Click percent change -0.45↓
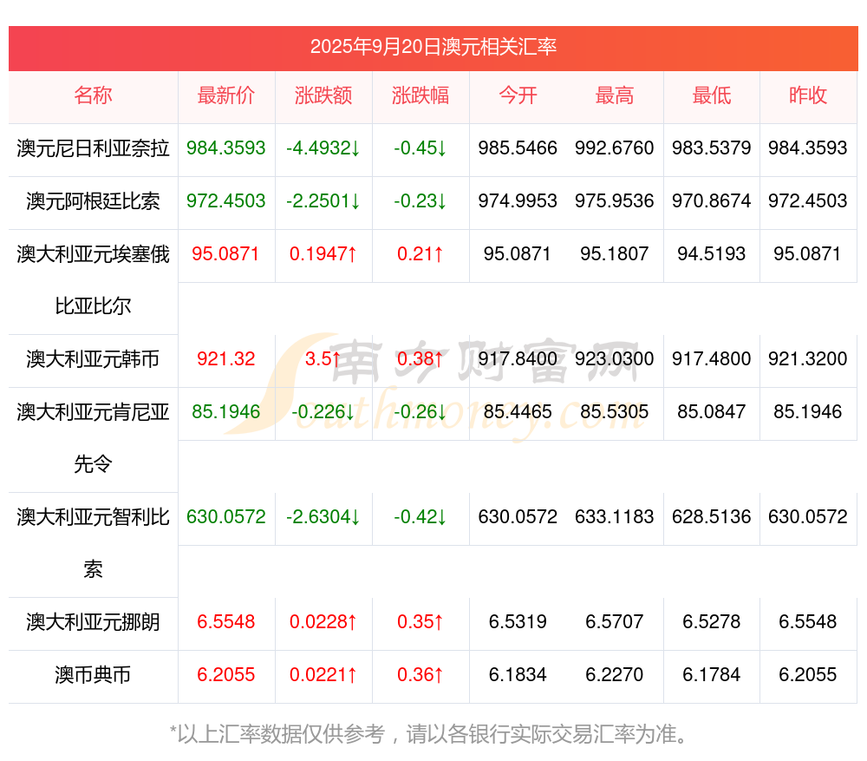867x761 pixels. (x=420, y=148)
